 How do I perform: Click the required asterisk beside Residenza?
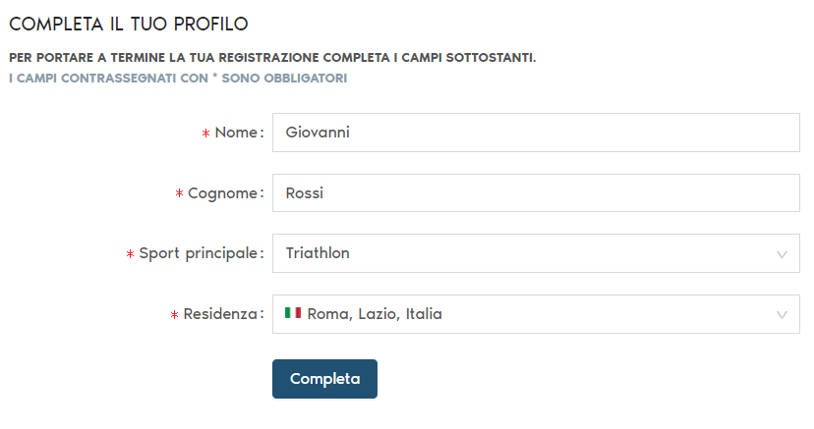coord(174,315)
